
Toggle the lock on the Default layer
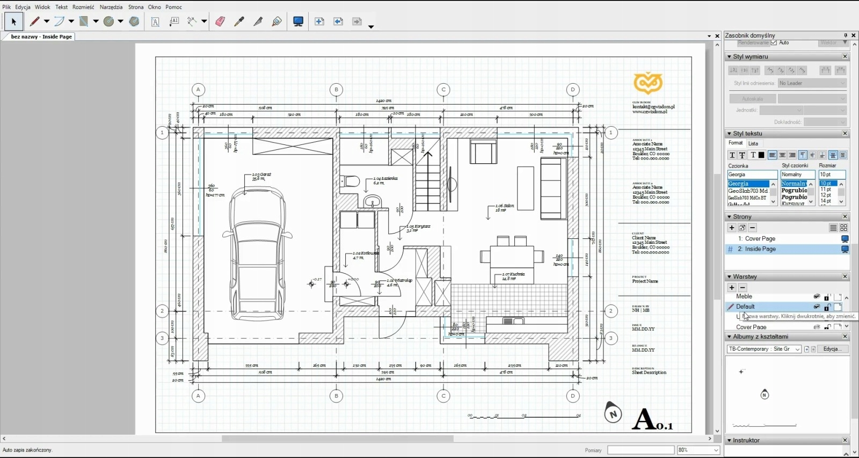coord(827,307)
